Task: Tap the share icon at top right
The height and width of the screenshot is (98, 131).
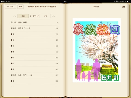Action: pos(123,7)
